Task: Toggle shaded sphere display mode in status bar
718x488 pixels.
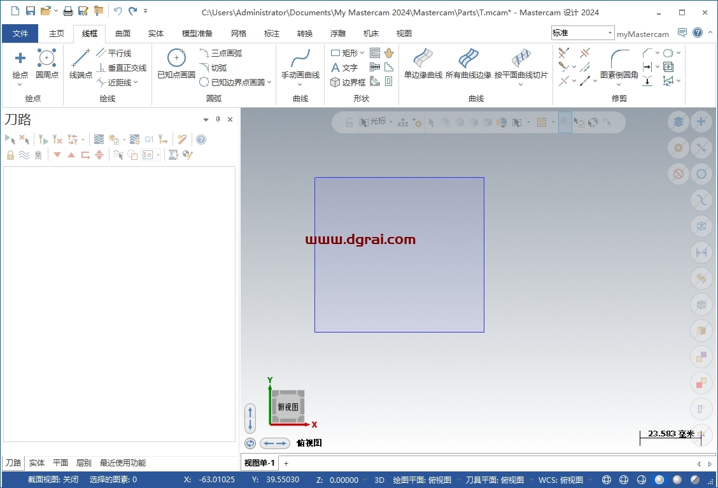Action: tap(659, 480)
